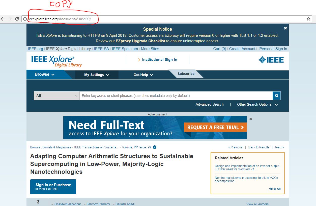Click Request a Free Trial button

[215, 127]
